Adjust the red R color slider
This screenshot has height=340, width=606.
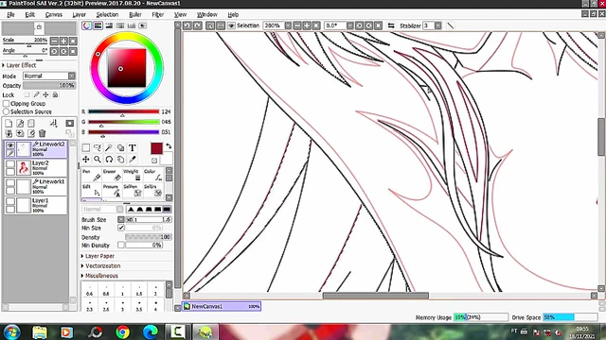click(124, 111)
